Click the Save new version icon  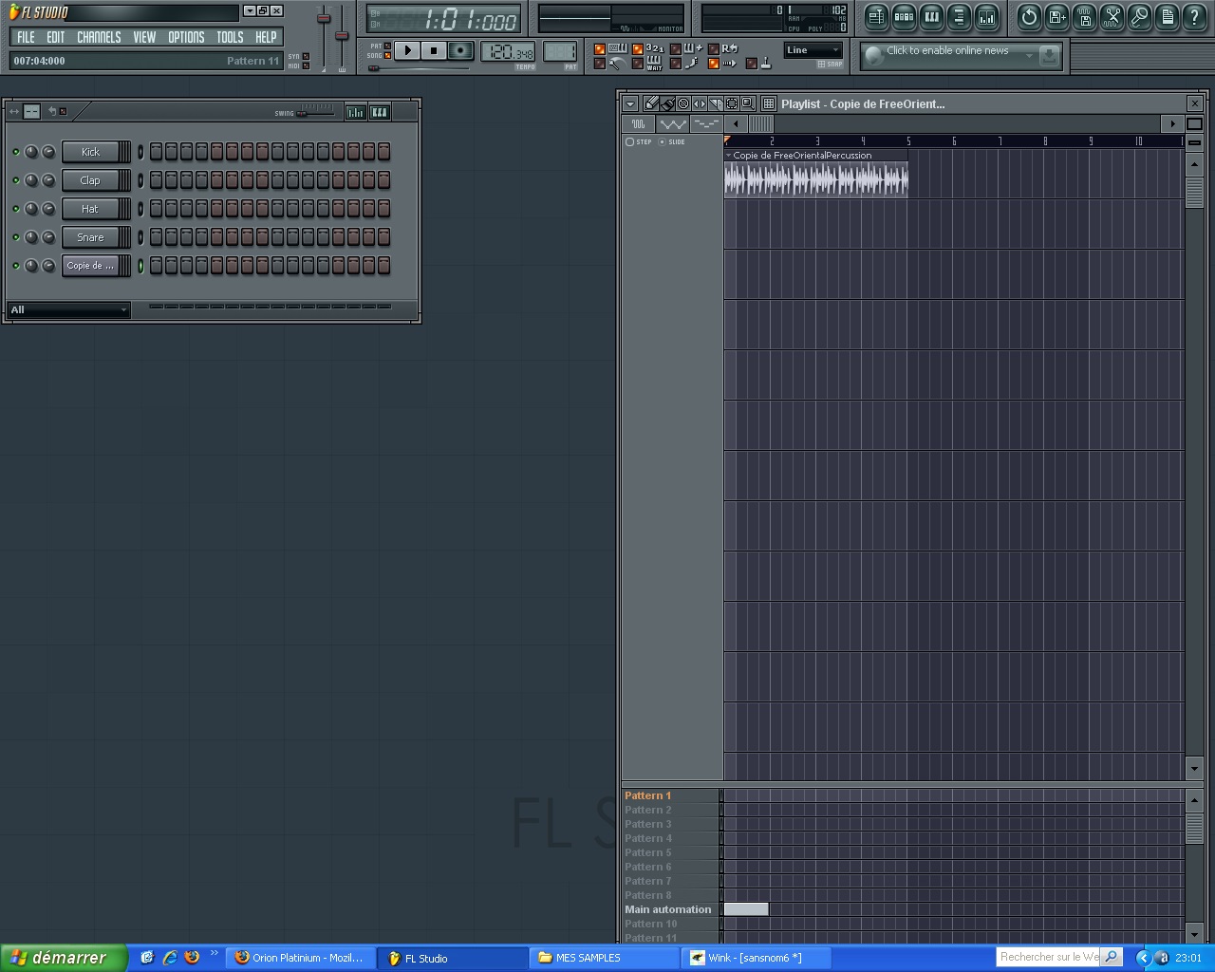coord(1056,17)
